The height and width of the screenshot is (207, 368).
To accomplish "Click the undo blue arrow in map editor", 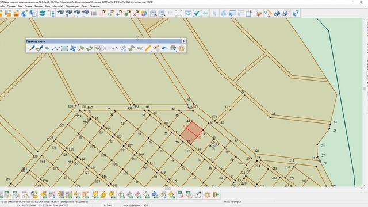I will tap(165, 48).
